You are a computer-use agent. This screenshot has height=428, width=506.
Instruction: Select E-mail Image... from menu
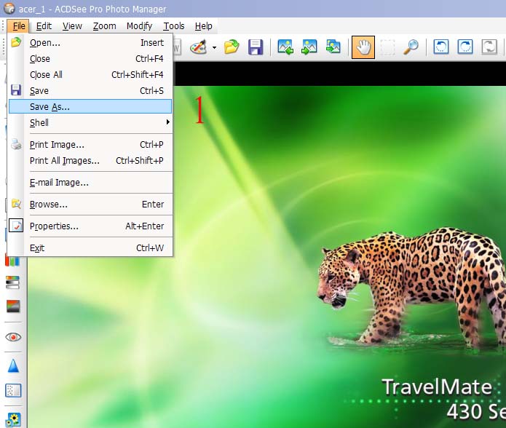(x=90, y=182)
